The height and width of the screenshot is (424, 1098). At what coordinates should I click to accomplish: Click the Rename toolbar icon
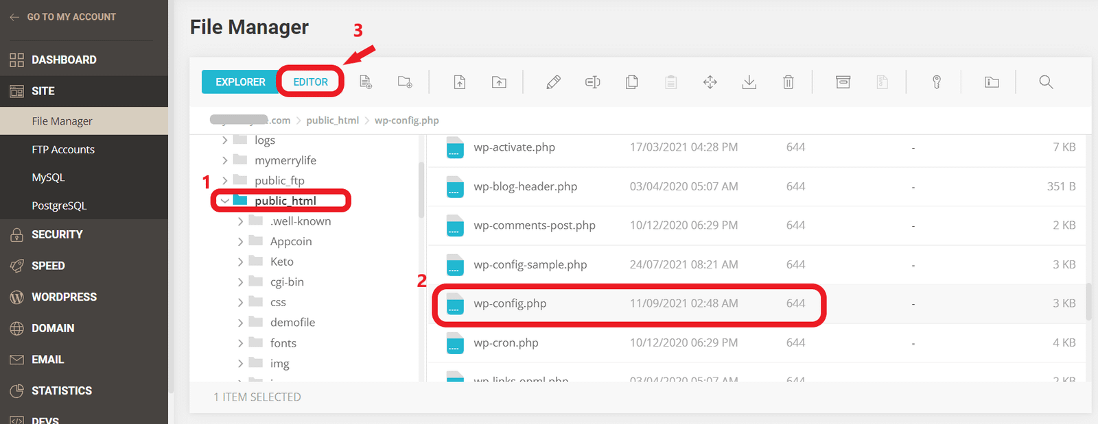[593, 82]
